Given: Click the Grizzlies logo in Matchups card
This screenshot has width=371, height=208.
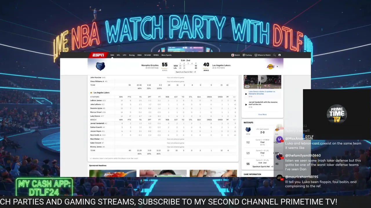Looking at the screenshot, I should pos(248,130).
